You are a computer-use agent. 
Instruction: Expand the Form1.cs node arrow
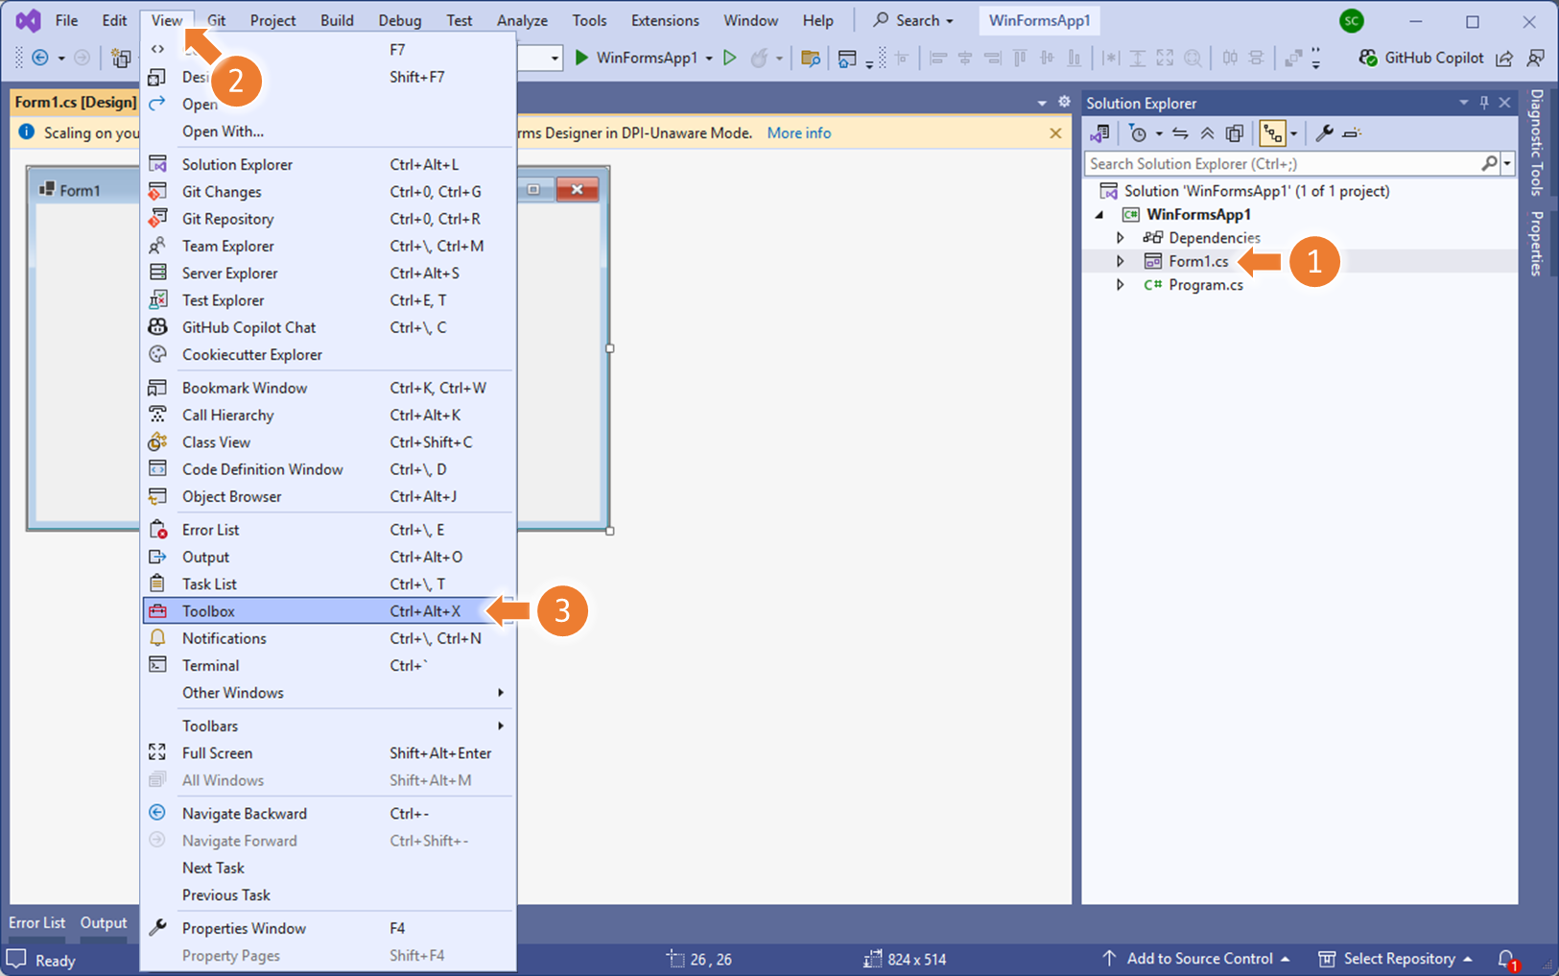click(x=1120, y=261)
